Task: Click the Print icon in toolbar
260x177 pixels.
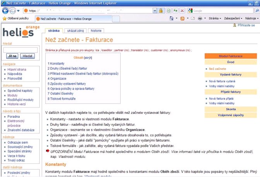Action: click(200, 18)
